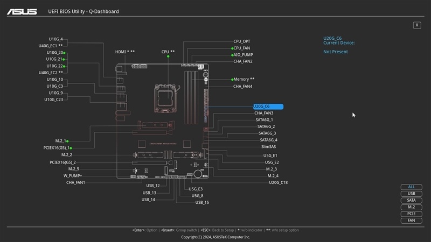Select the U10G_4 port label
The image size is (431, 242).
[x=56, y=39]
